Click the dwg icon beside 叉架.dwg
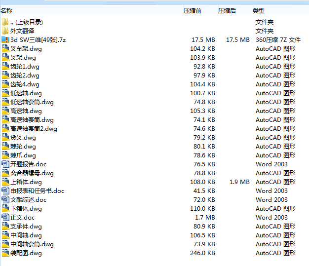 (5, 57)
